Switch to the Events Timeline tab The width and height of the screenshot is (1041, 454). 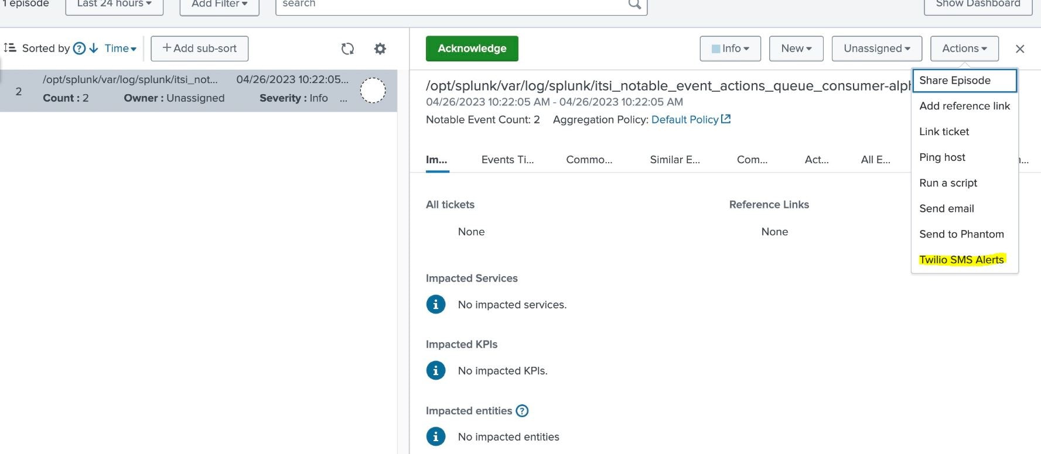(x=507, y=160)
